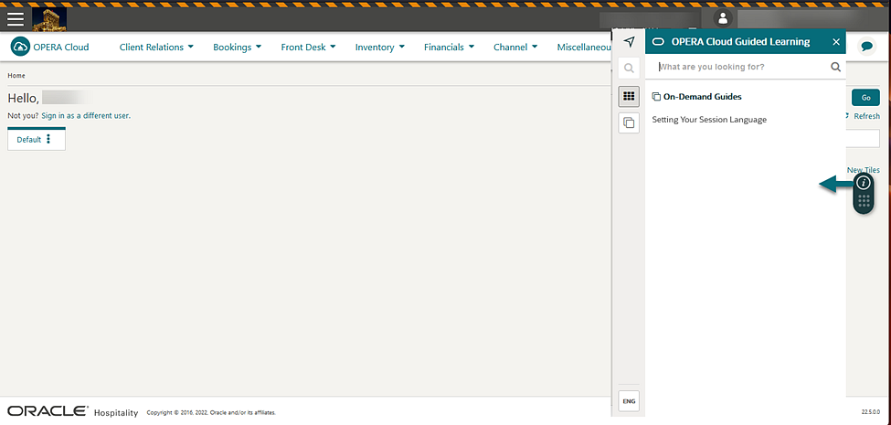Click the Go button
Screen dimensions: 891x425
865,98
